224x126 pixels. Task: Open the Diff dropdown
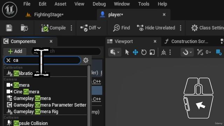click(91, 28)
